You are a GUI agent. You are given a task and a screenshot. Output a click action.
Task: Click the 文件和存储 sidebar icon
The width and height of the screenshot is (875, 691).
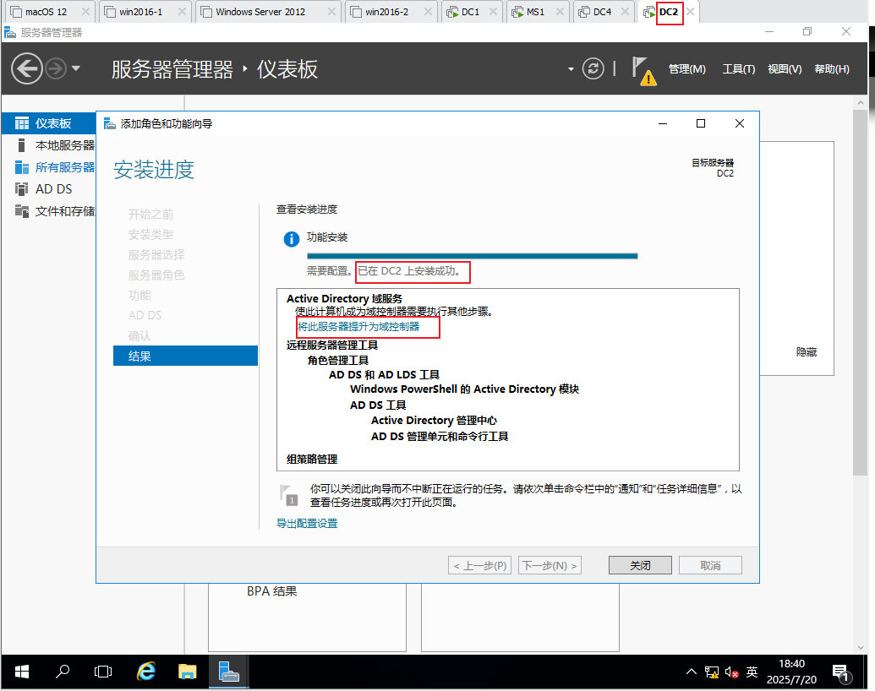pos(22,211)
